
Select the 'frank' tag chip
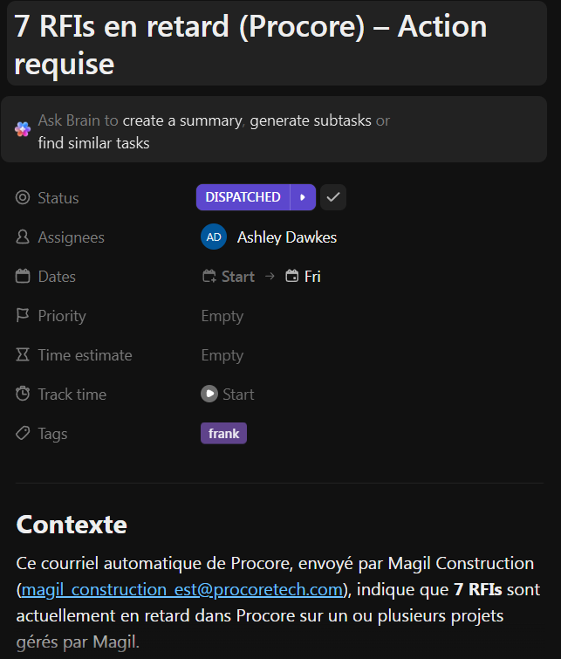coord(223,434)
